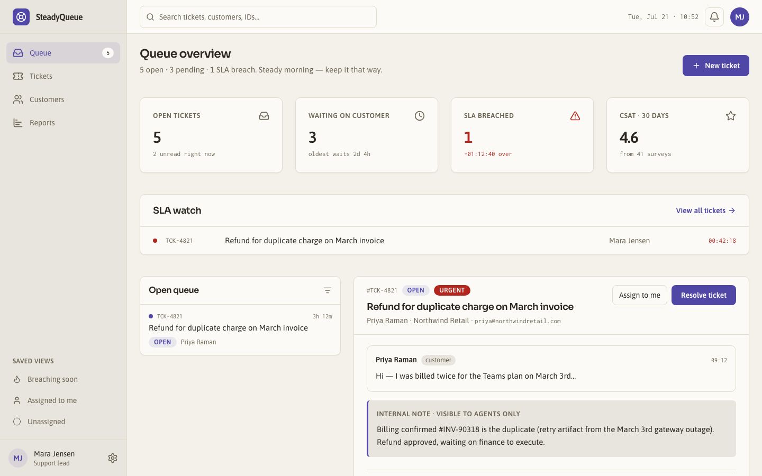Click the clock icon on Waiting on Customer
Screen dimensions: 762x476
420,116
